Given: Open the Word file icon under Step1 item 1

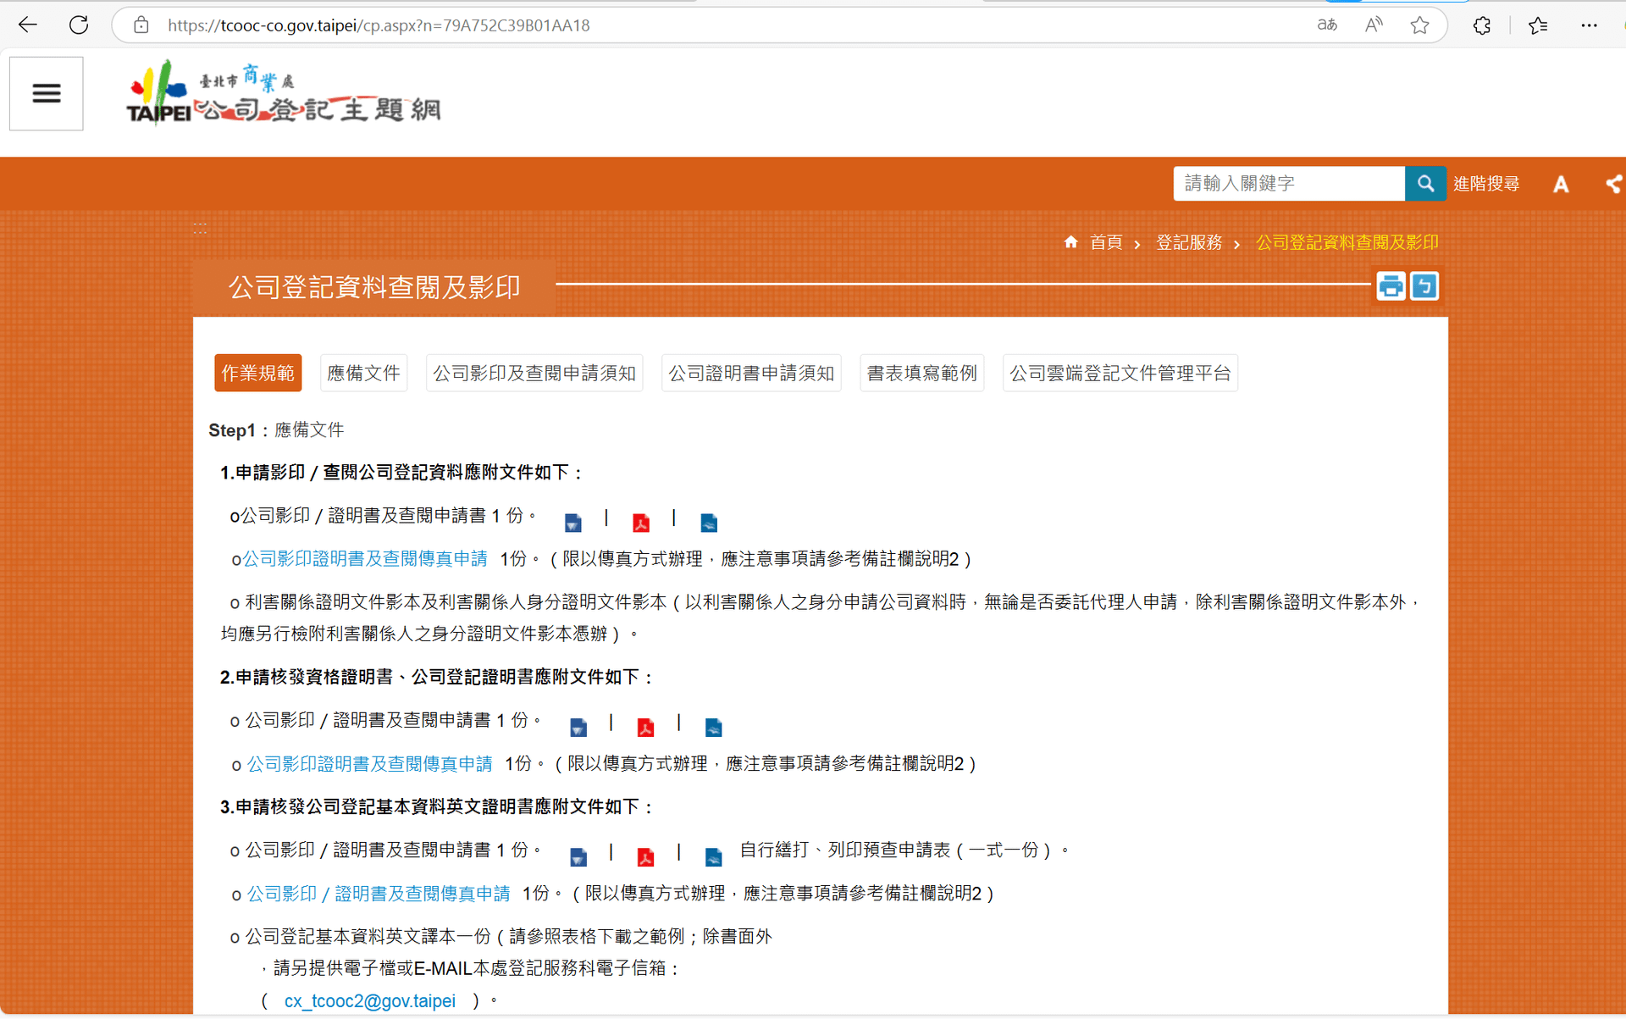Looking at the screenshot, I should coord(573,522).
